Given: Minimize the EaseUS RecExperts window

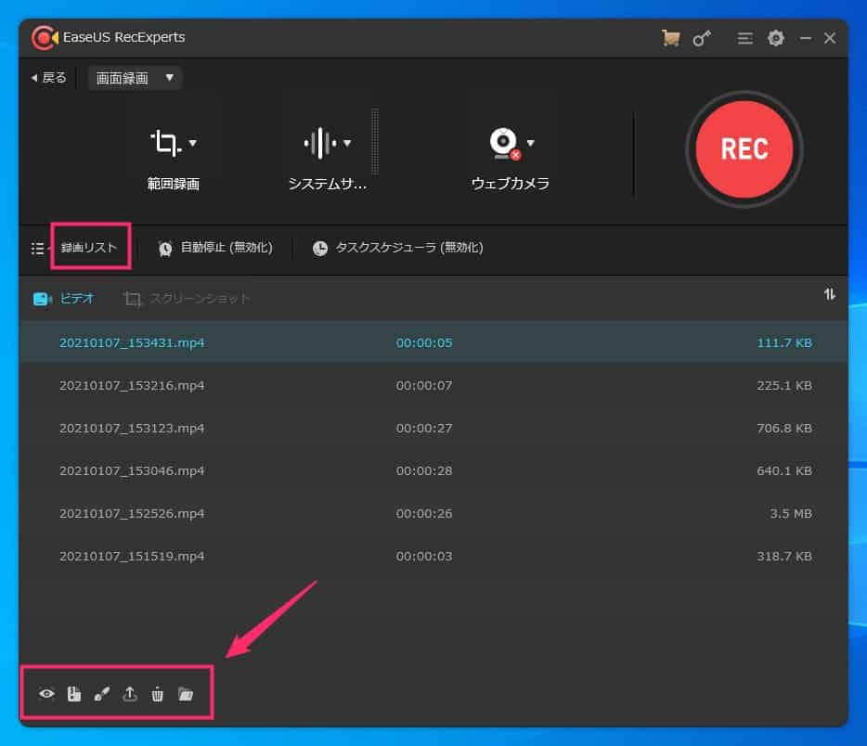Looking at the screenshot, I should pyautogui.click(x=806, y=38).
